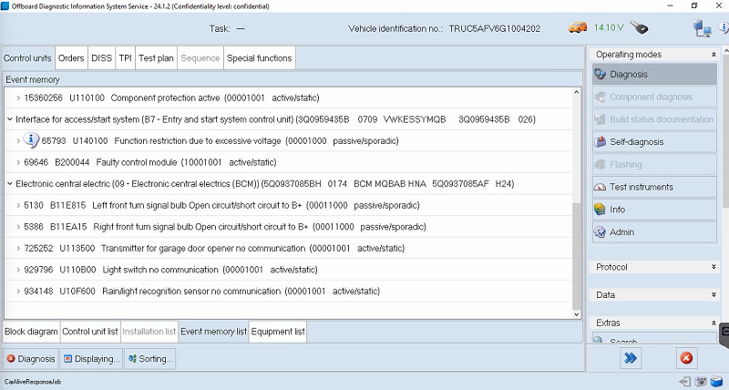Expand fault 929796 Light switch no communication

pos(18,270)
